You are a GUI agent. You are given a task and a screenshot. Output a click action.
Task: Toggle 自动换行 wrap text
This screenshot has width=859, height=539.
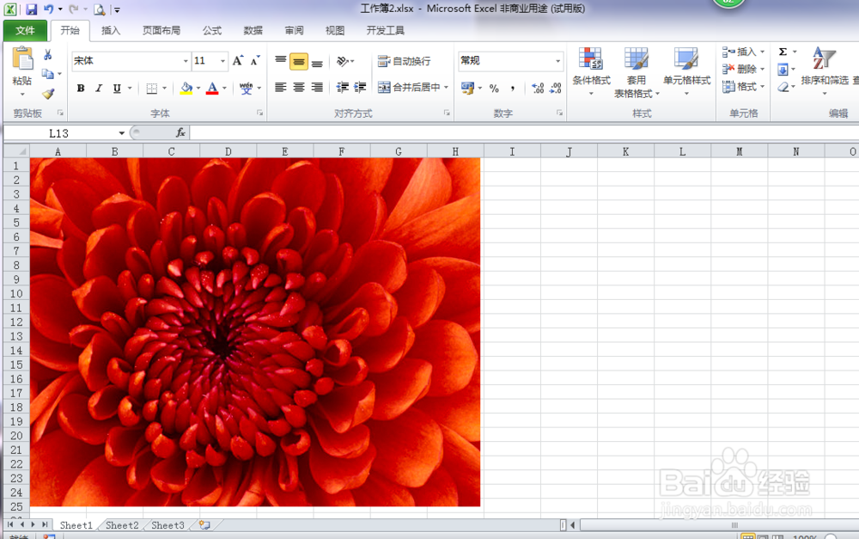pyautogui.click(x=405, y=61)
